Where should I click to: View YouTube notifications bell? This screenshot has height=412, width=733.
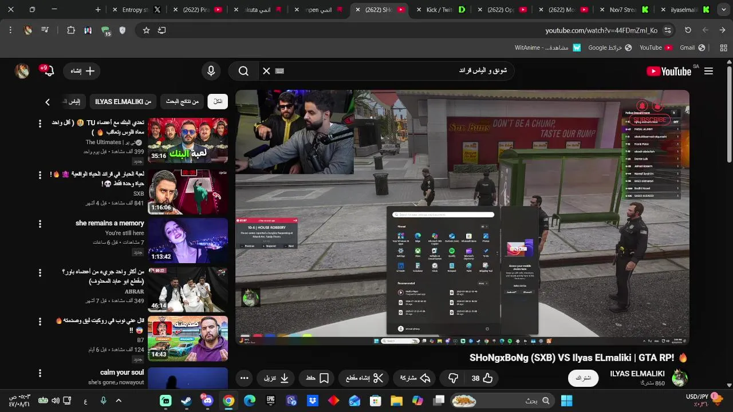click(49, 71)
